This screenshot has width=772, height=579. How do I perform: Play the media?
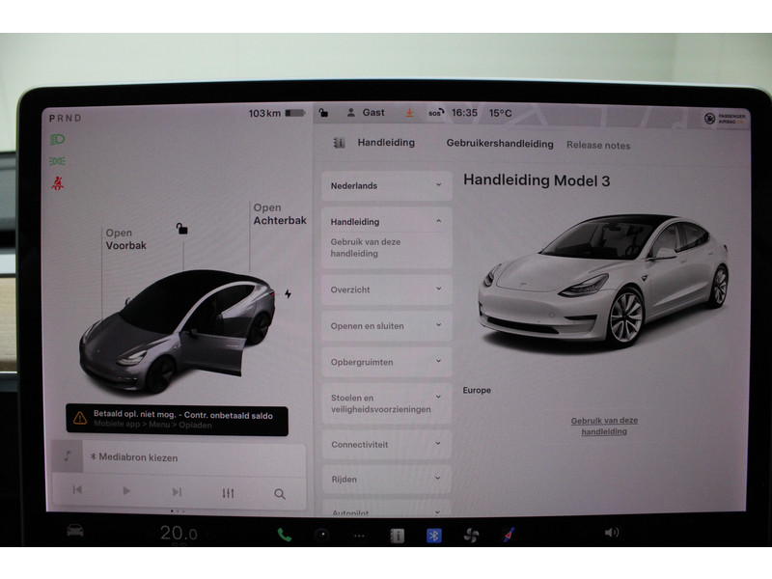pyautogui.click(x=126, y=491)
